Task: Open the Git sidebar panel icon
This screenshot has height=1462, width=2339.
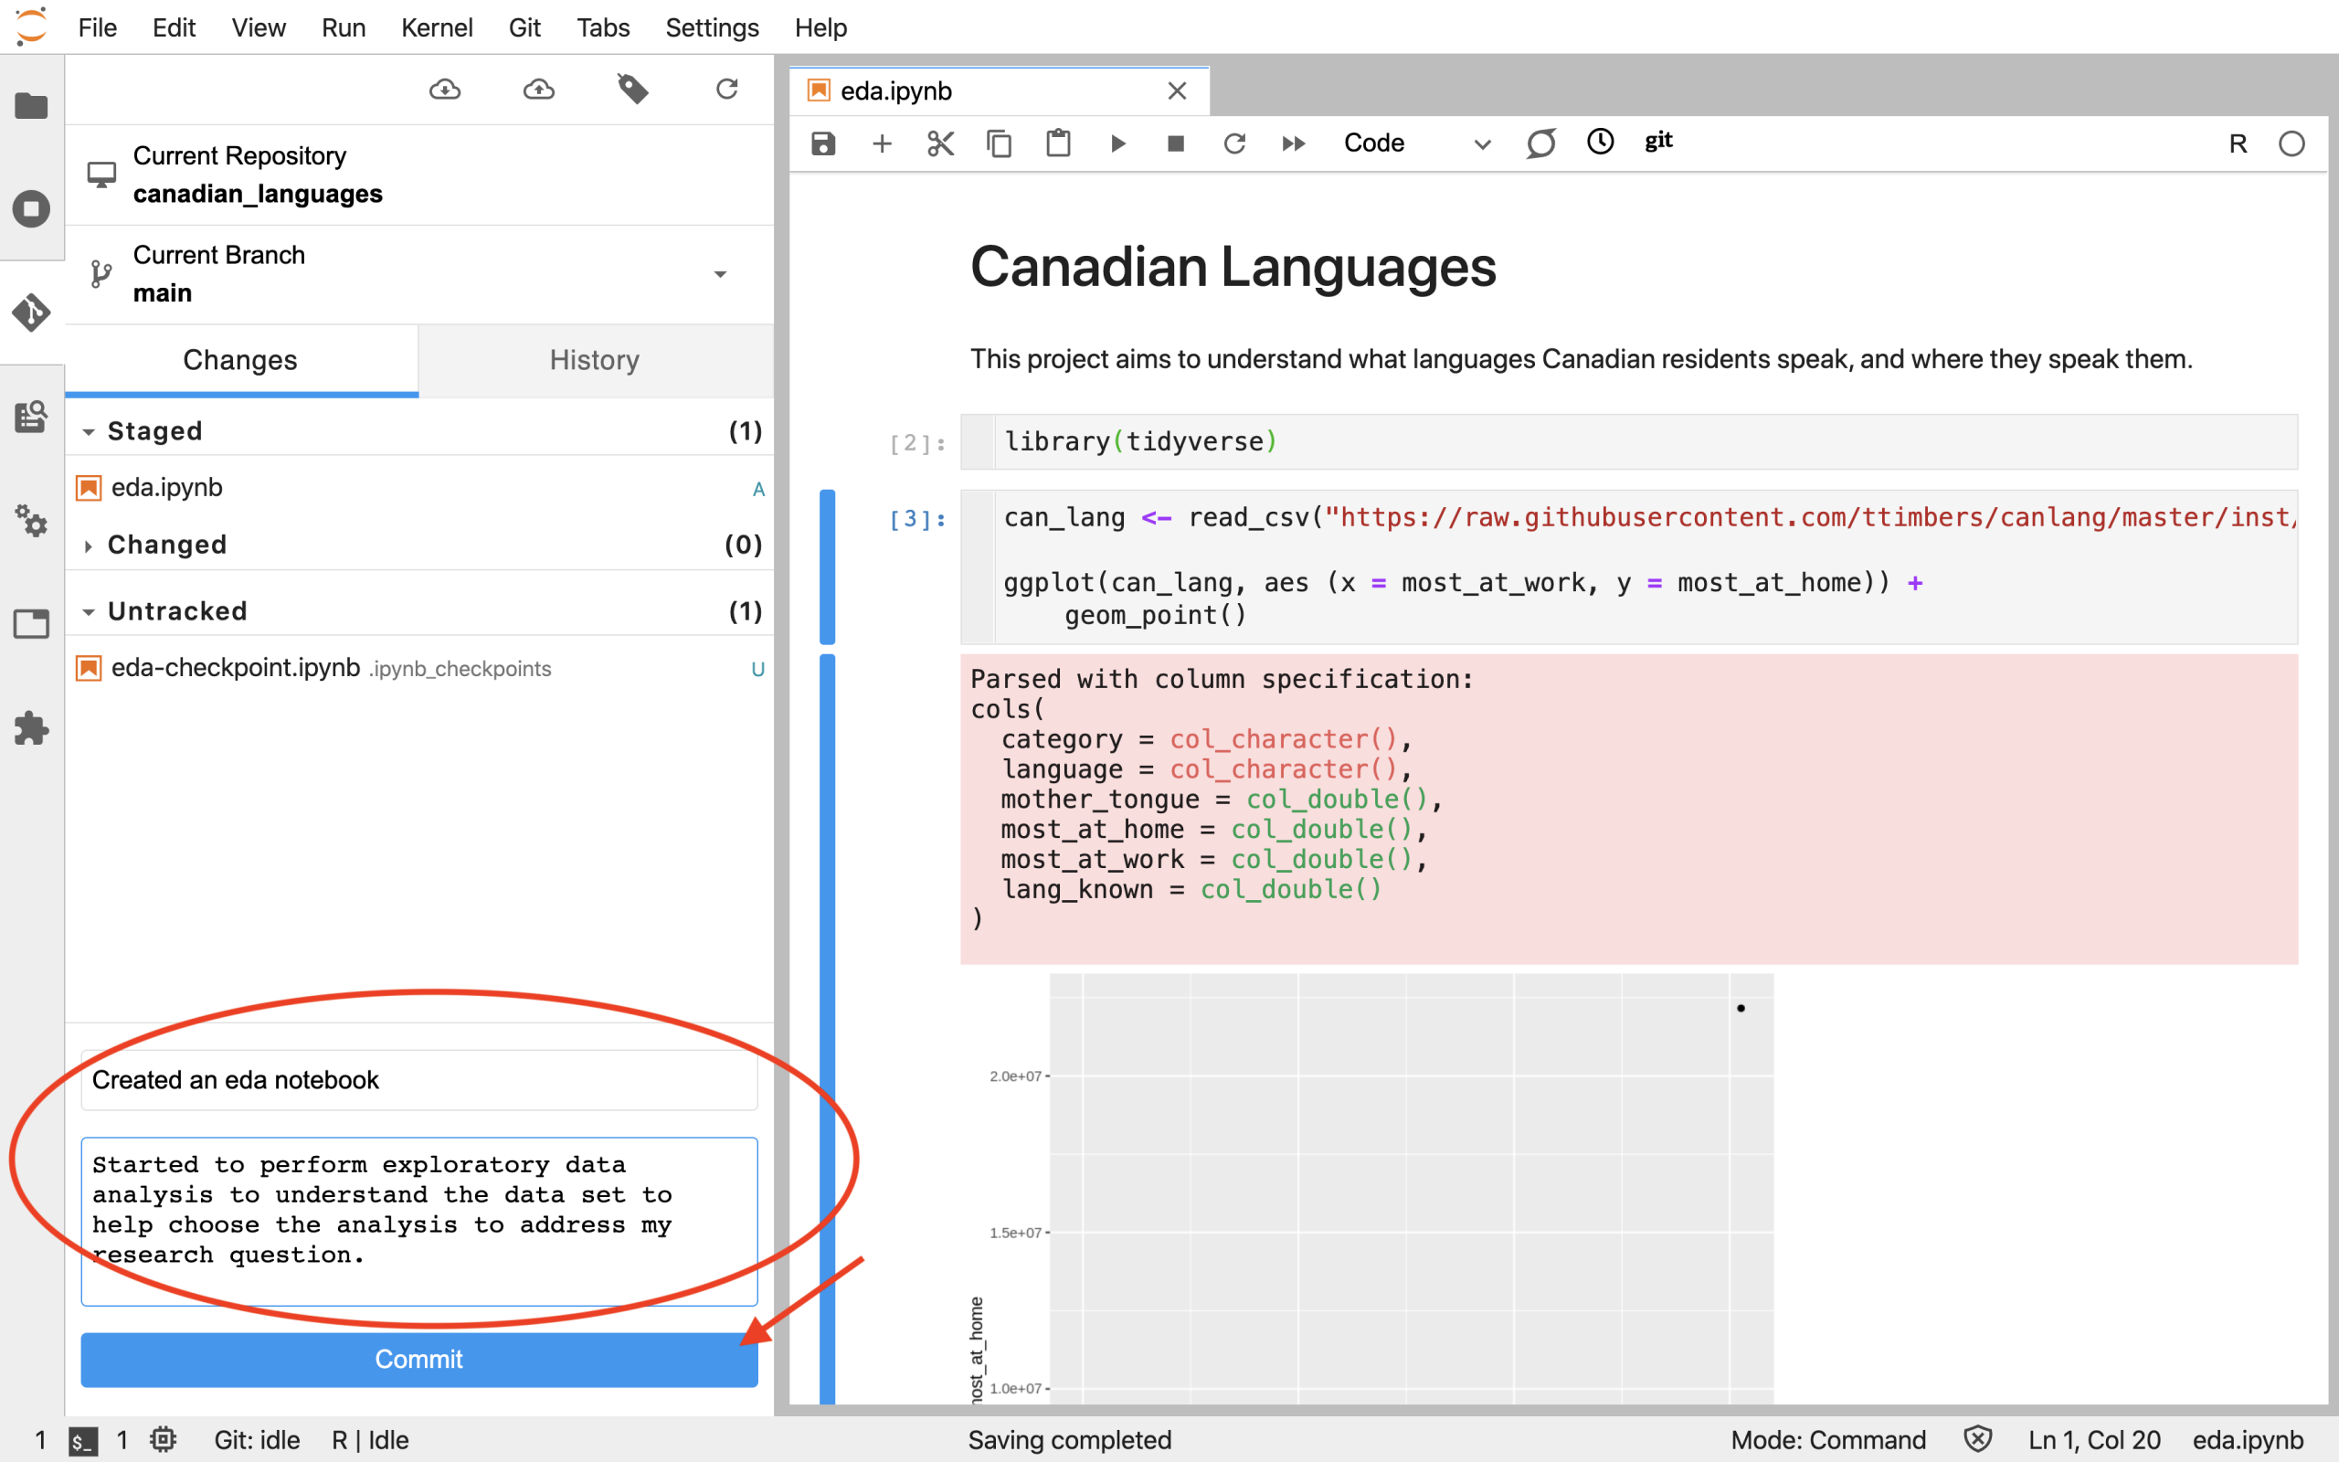Action: pos(31,313)
